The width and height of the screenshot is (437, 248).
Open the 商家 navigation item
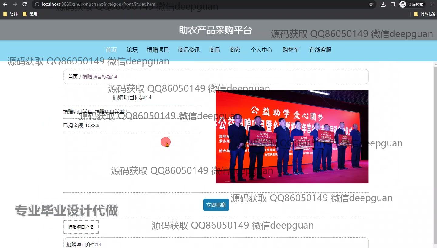point(235,50)
